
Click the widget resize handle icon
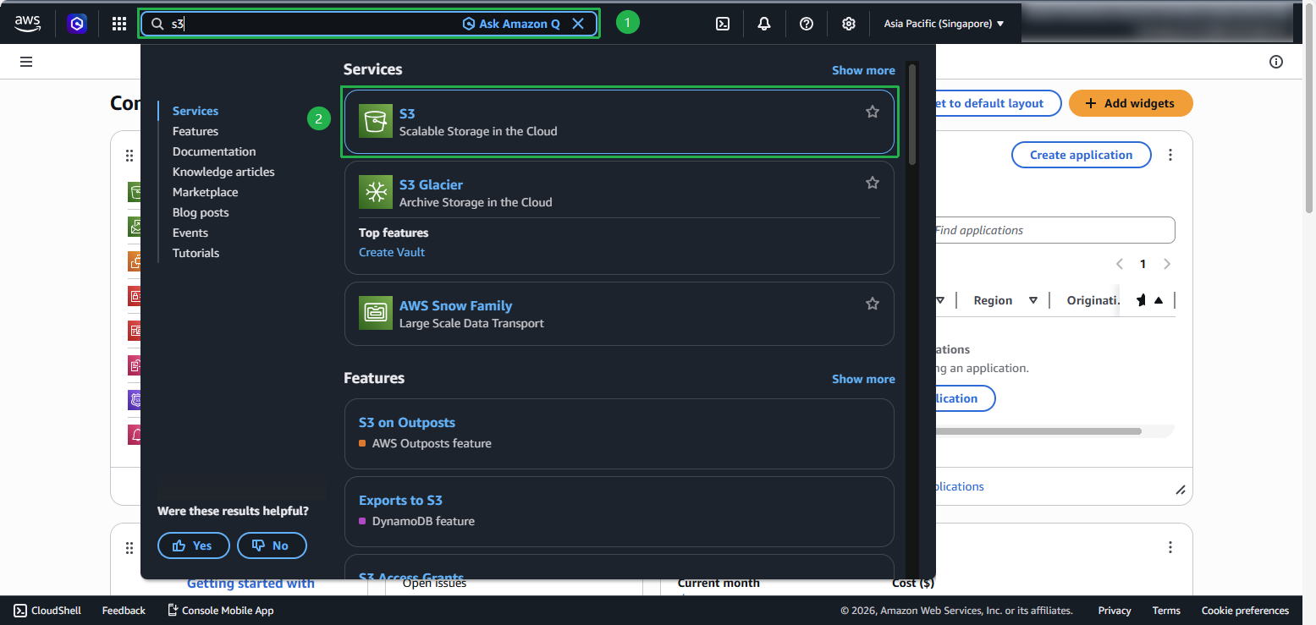1181,490
